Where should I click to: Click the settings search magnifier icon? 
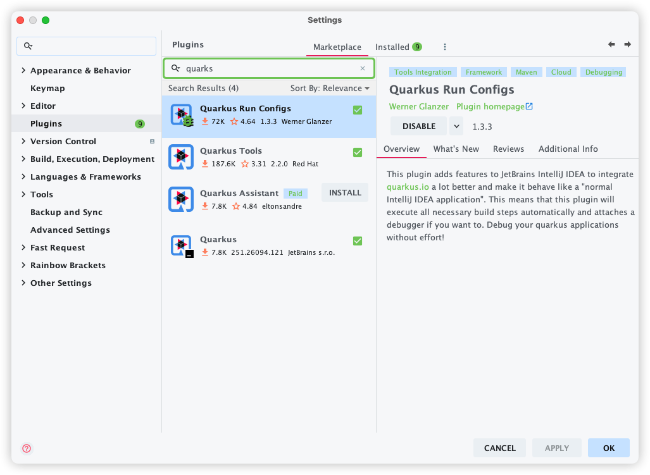[x=28, y=46]
